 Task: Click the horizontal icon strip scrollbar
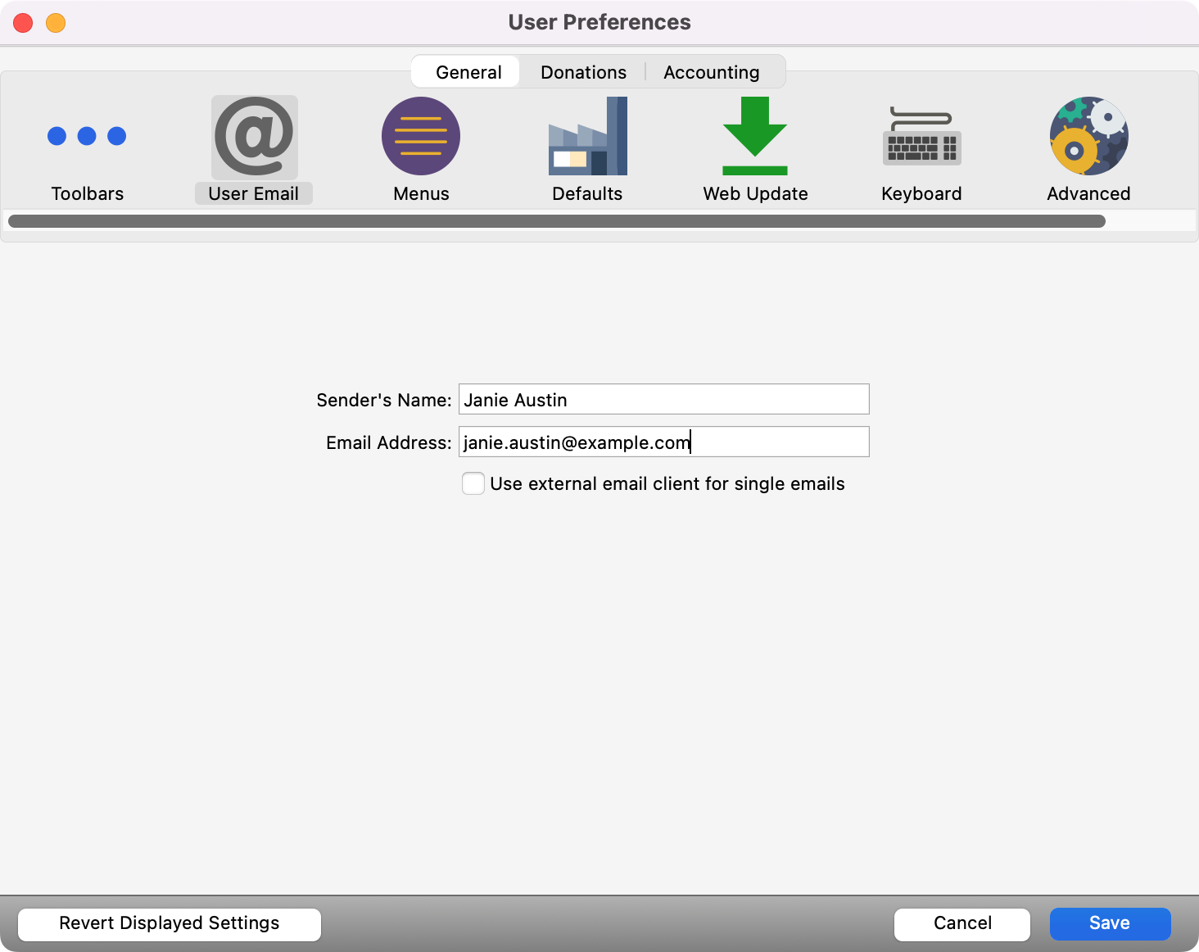[x=557, y=221]
